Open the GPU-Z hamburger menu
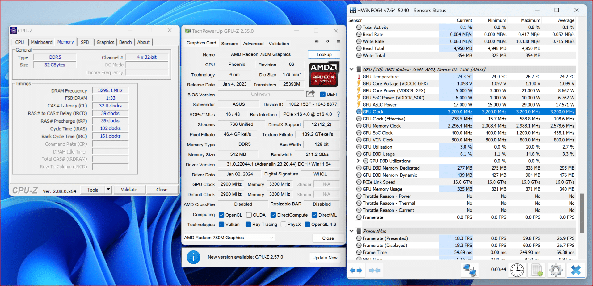 (339, 41)
